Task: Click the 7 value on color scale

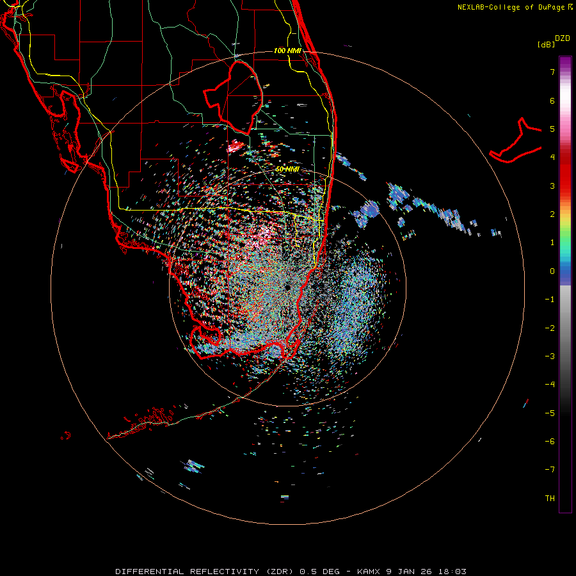Action: pyautogui.click(x=552, y=72)
